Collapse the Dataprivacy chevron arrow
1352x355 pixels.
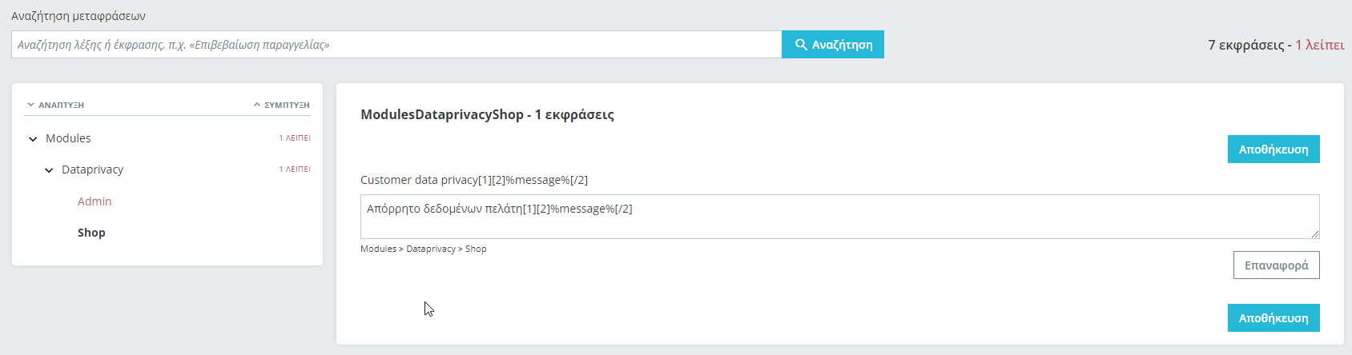(x=49, y=170)
